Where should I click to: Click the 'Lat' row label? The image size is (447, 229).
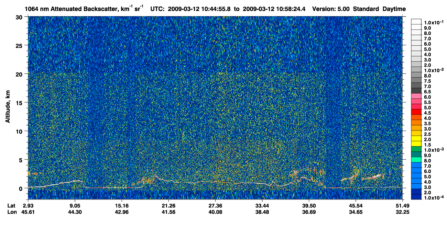click(11, 205)
